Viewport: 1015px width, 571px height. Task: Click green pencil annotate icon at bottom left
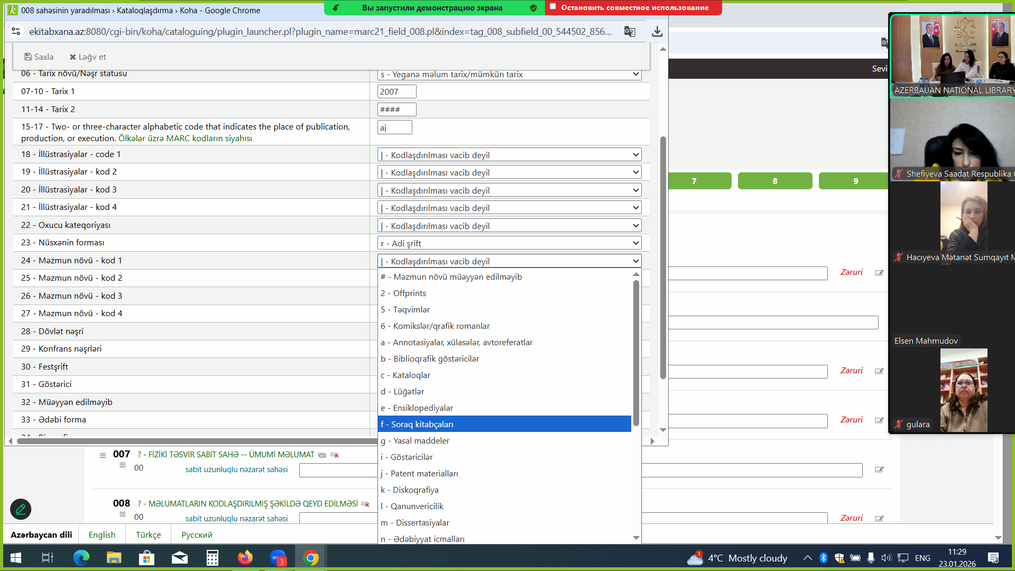pos(21,509)
